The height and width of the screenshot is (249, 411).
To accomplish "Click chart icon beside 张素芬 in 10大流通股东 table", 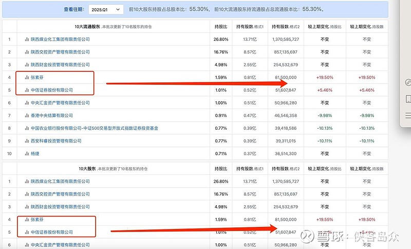I will 27,77.
